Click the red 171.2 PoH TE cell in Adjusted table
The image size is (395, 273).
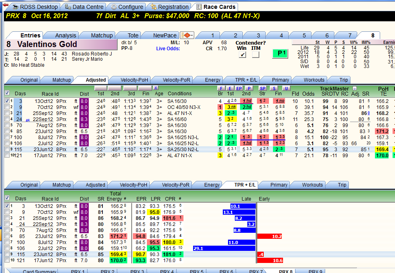(383, 131)
